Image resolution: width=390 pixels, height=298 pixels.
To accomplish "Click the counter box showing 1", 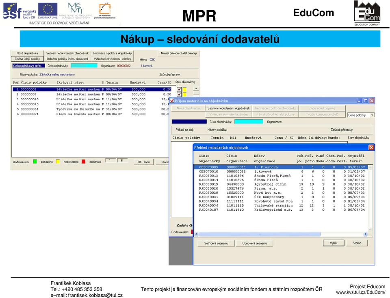I will (110, 160).
